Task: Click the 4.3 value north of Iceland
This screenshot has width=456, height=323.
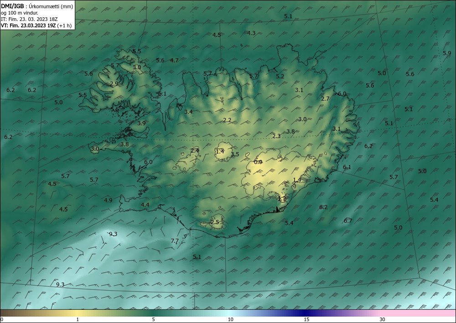Action: (251, 33)
